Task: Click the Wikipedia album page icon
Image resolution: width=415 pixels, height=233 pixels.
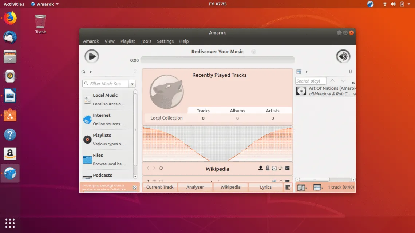Action: coord(274,168)
